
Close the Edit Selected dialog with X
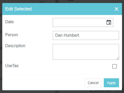(x=117, y=9)
